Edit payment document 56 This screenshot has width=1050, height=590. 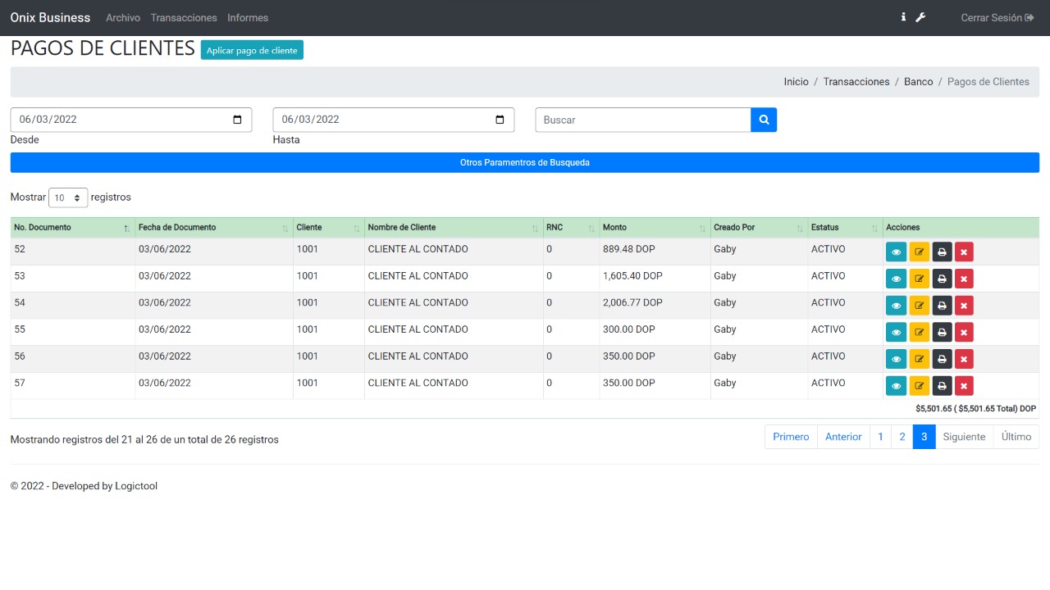(x=919, y=360)
